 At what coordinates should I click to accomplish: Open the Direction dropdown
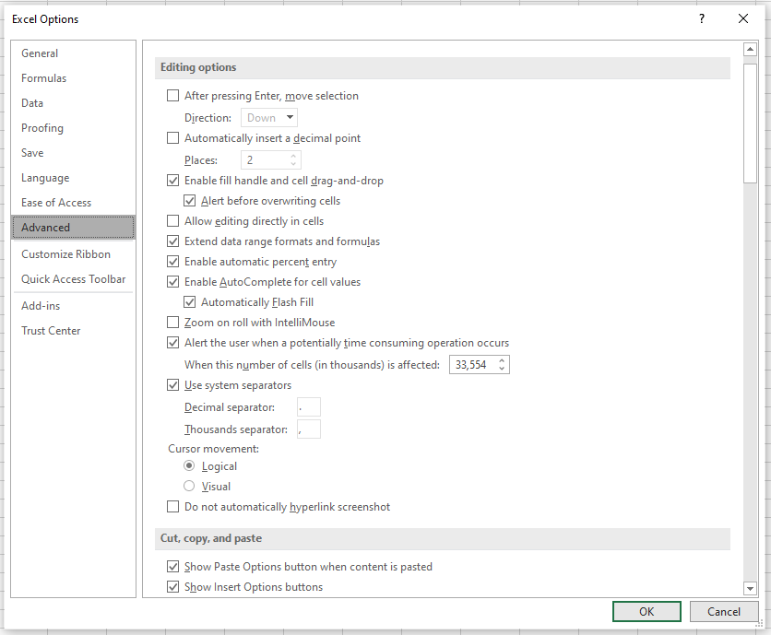[x=269, y=118]
